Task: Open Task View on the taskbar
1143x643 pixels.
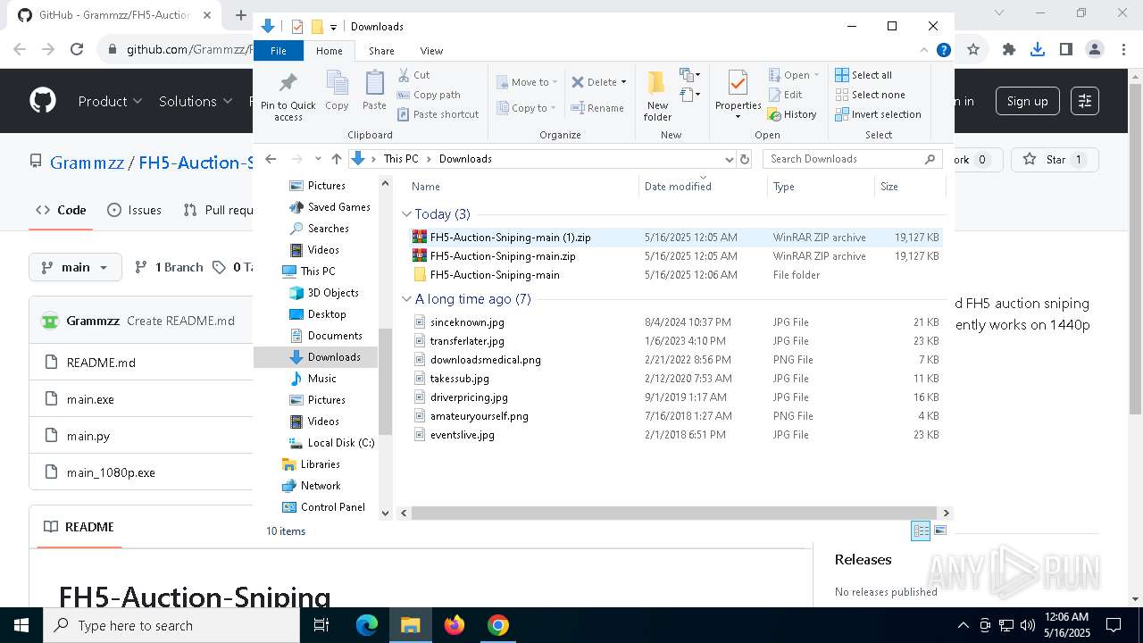Action: point(322,625)
